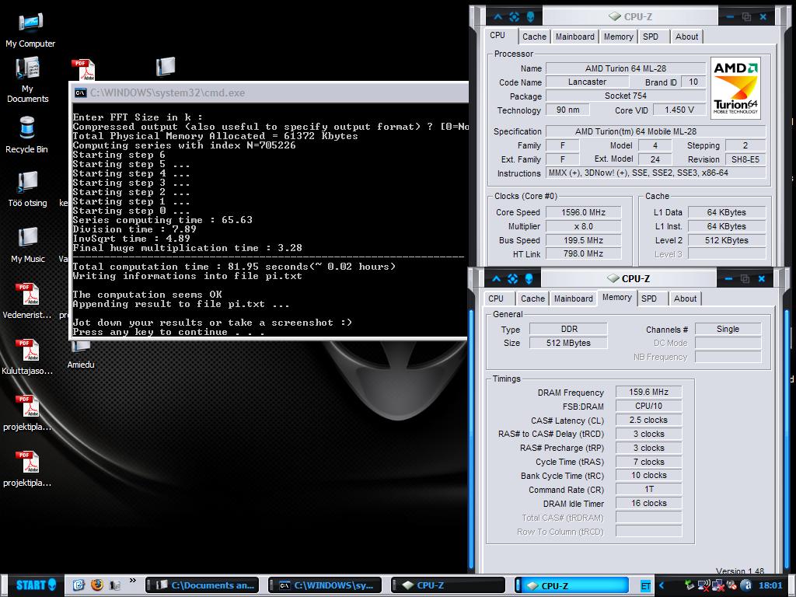Open Cache tab in Processor CPU-Z window
796x597 pixels.
pyautogui.click(x=534, y=37)
